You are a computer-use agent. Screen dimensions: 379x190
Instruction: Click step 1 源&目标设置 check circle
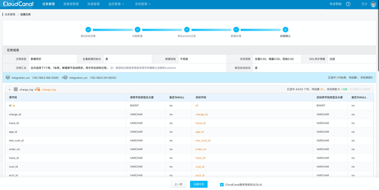coord(88,30)
